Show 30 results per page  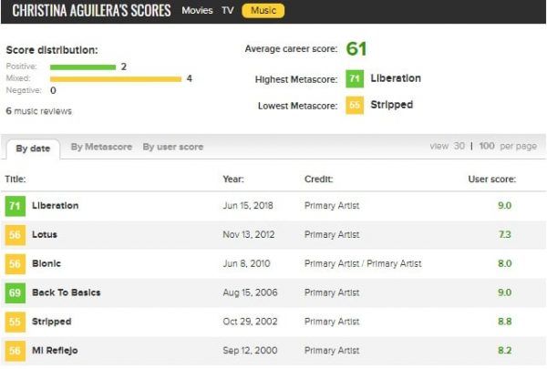pyautogui.click(x=459, y=147)
